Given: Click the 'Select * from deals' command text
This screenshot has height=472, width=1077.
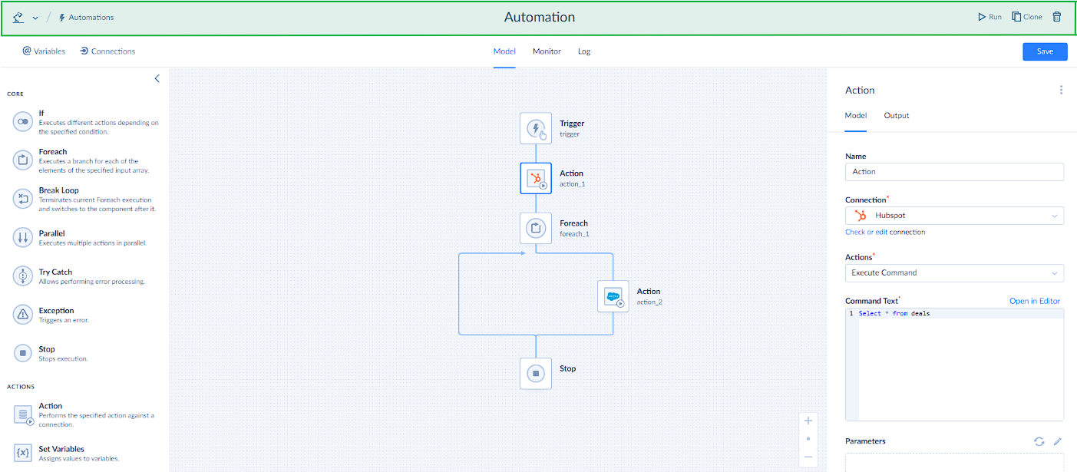Looking at the screenshot, I should pos(894,314).
